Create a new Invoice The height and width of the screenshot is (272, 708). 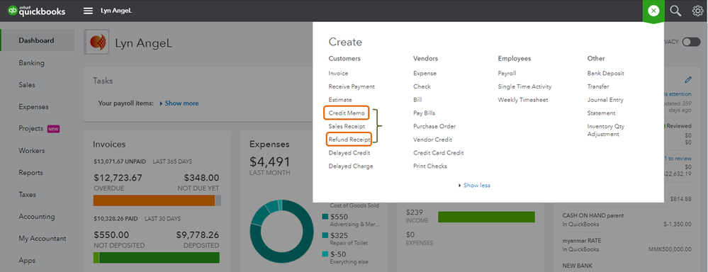tap(338, 73)
